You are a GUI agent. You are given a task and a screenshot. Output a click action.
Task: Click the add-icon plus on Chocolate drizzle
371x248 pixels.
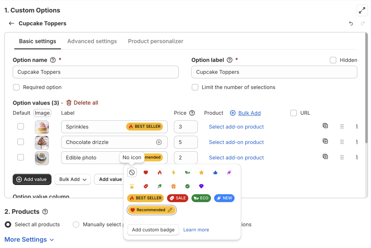159,142
